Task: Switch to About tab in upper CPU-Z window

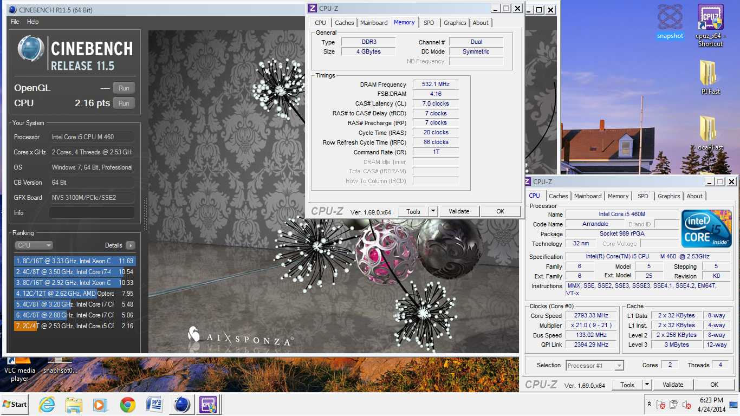Action: [481, 23]
